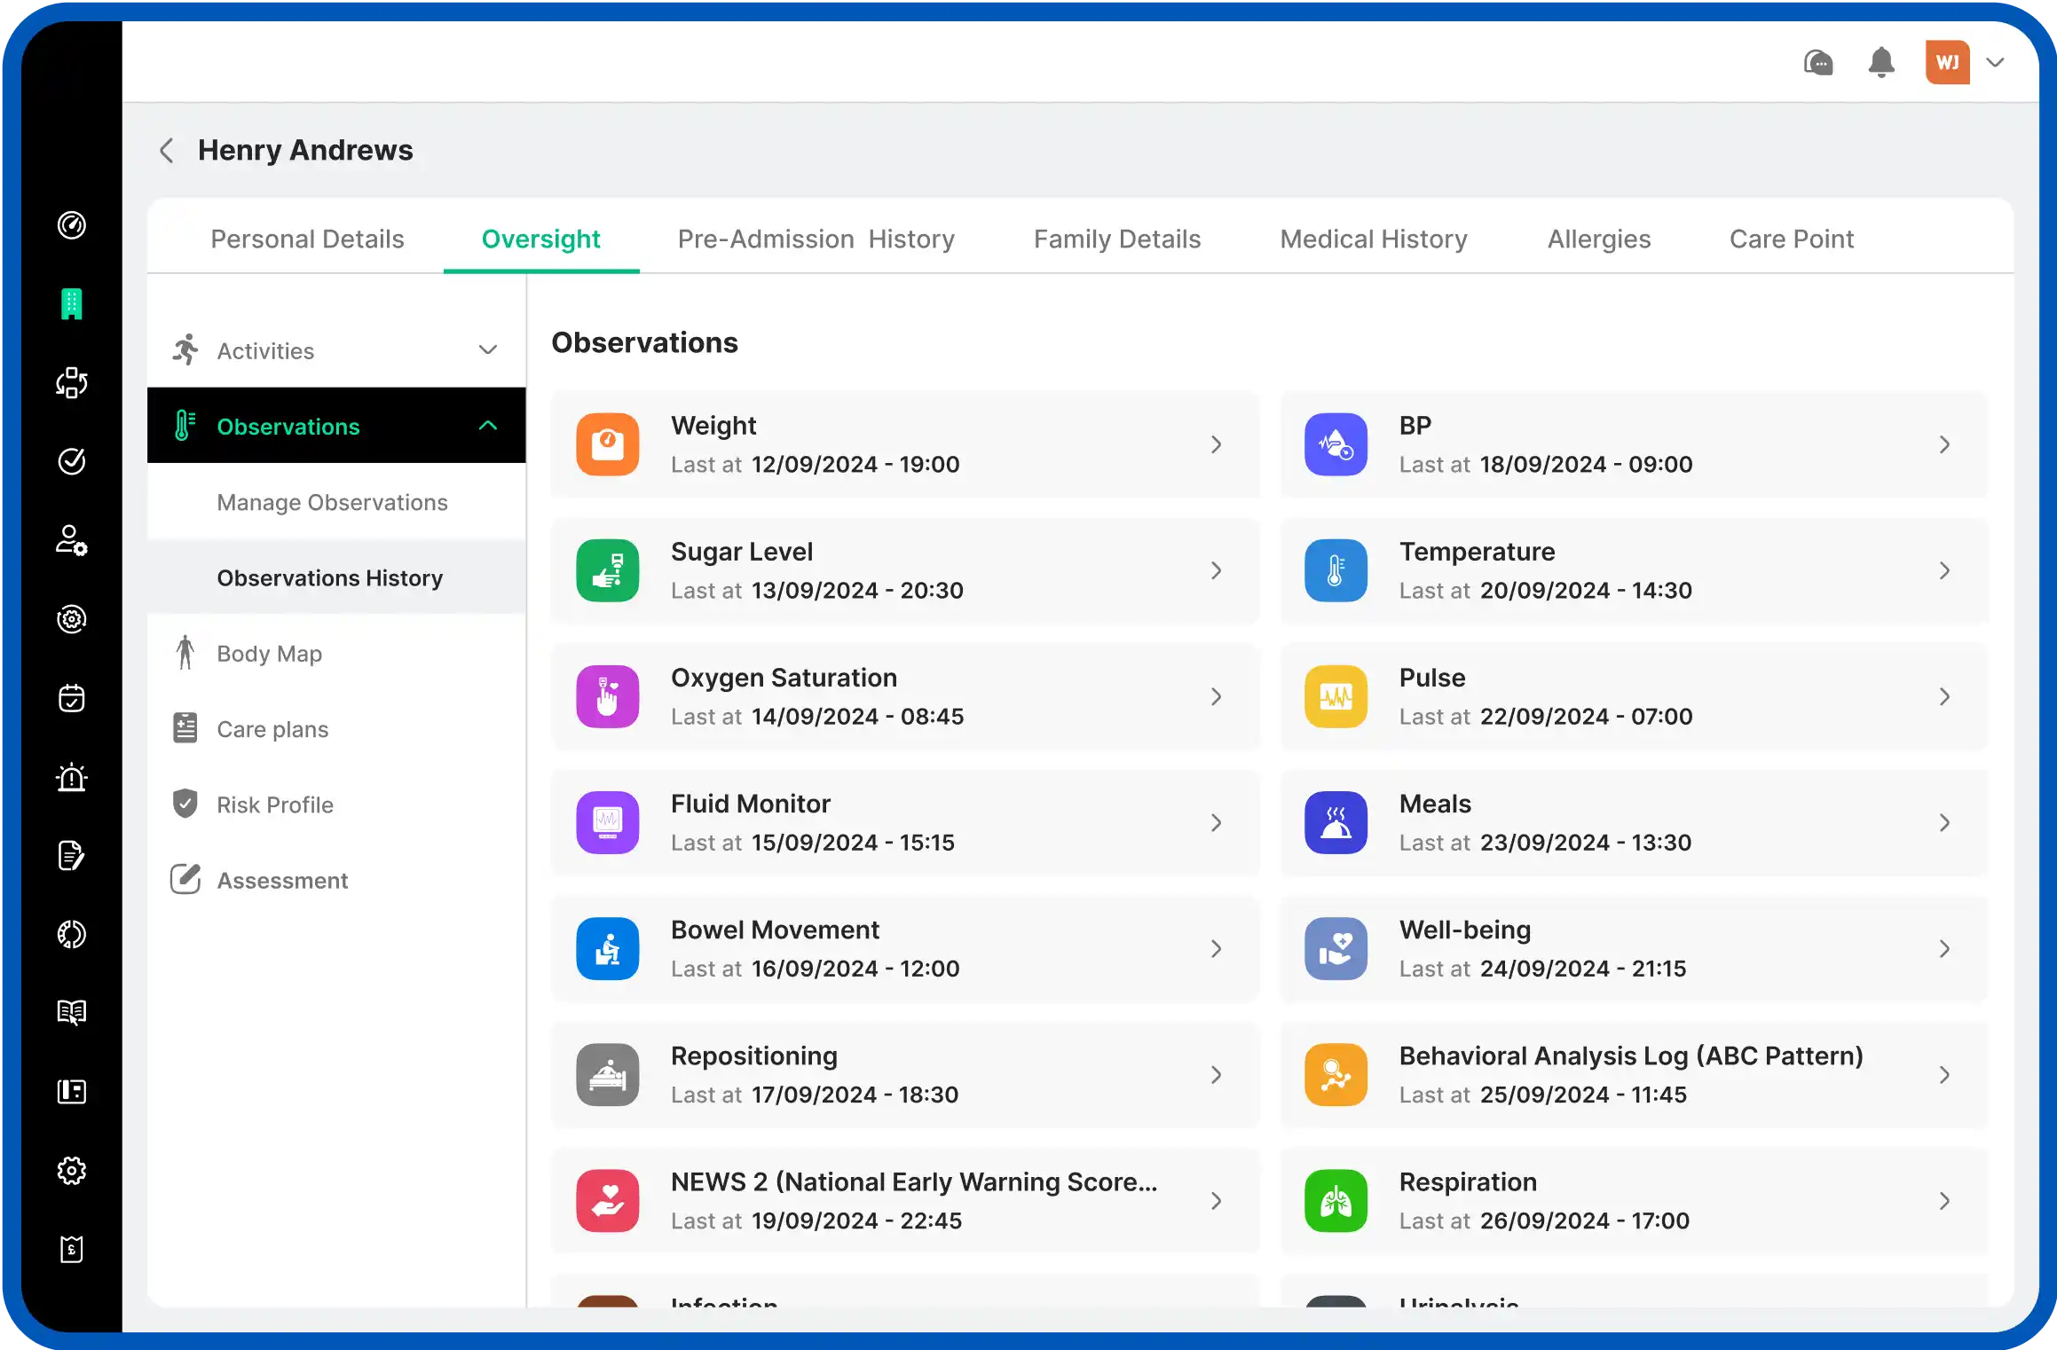This screenshot has height=1350, width=2057.
Task: Click Bowel Movement title text
Action: 775,930
